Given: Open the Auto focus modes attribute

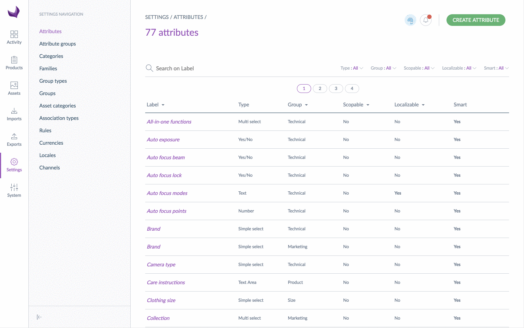Looking at the screenshot, I should point(167,193).
